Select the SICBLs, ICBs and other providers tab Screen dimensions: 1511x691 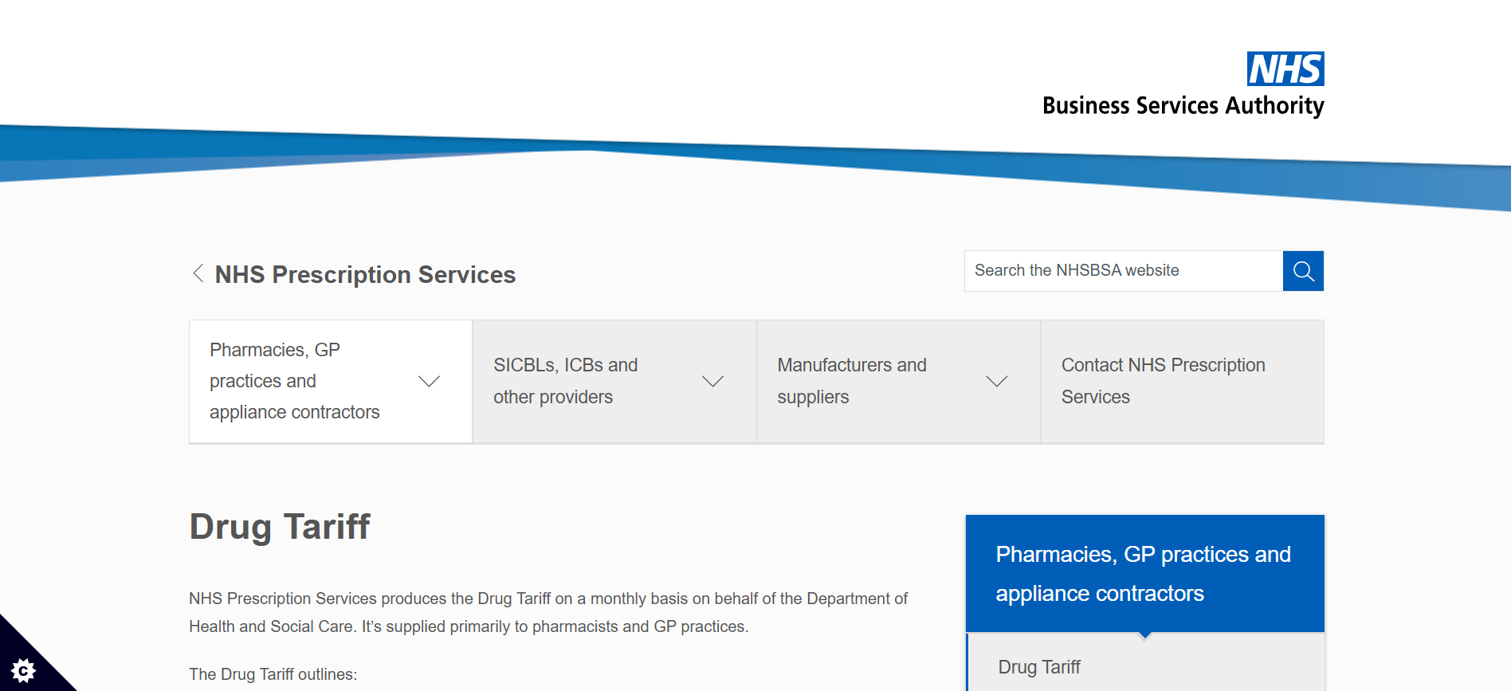point(614,381)
